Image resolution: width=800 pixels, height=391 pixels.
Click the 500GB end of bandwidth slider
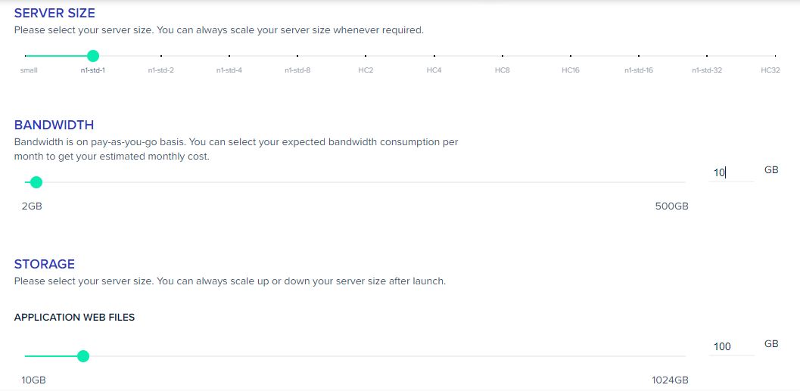click(671, 206)
